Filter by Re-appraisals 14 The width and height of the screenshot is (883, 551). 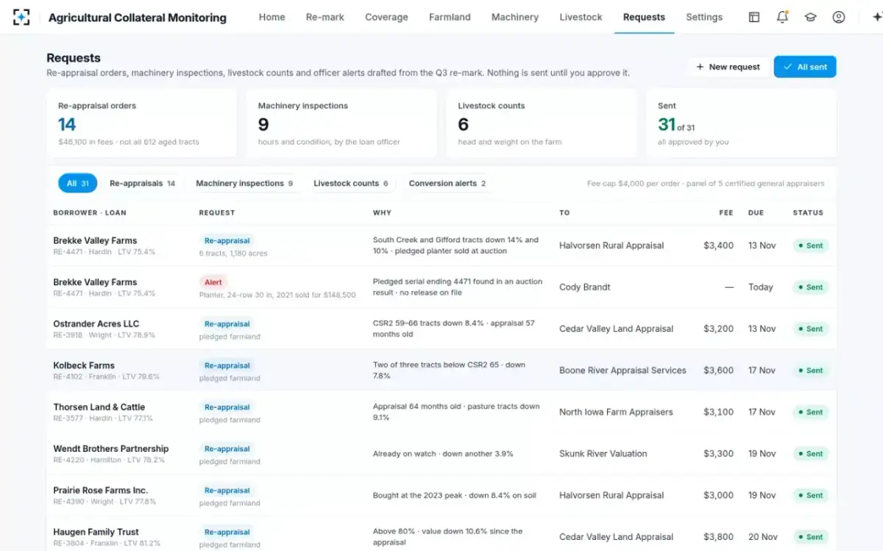pyautogui.click(x=142, y=184)
